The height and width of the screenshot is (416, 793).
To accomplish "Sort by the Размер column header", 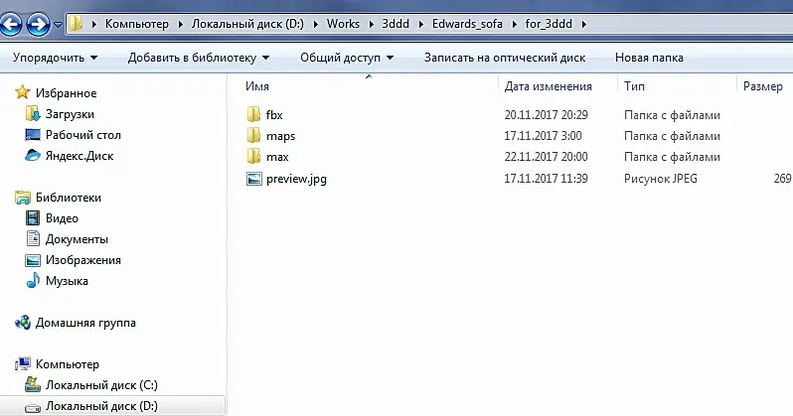I will point(765,86).
